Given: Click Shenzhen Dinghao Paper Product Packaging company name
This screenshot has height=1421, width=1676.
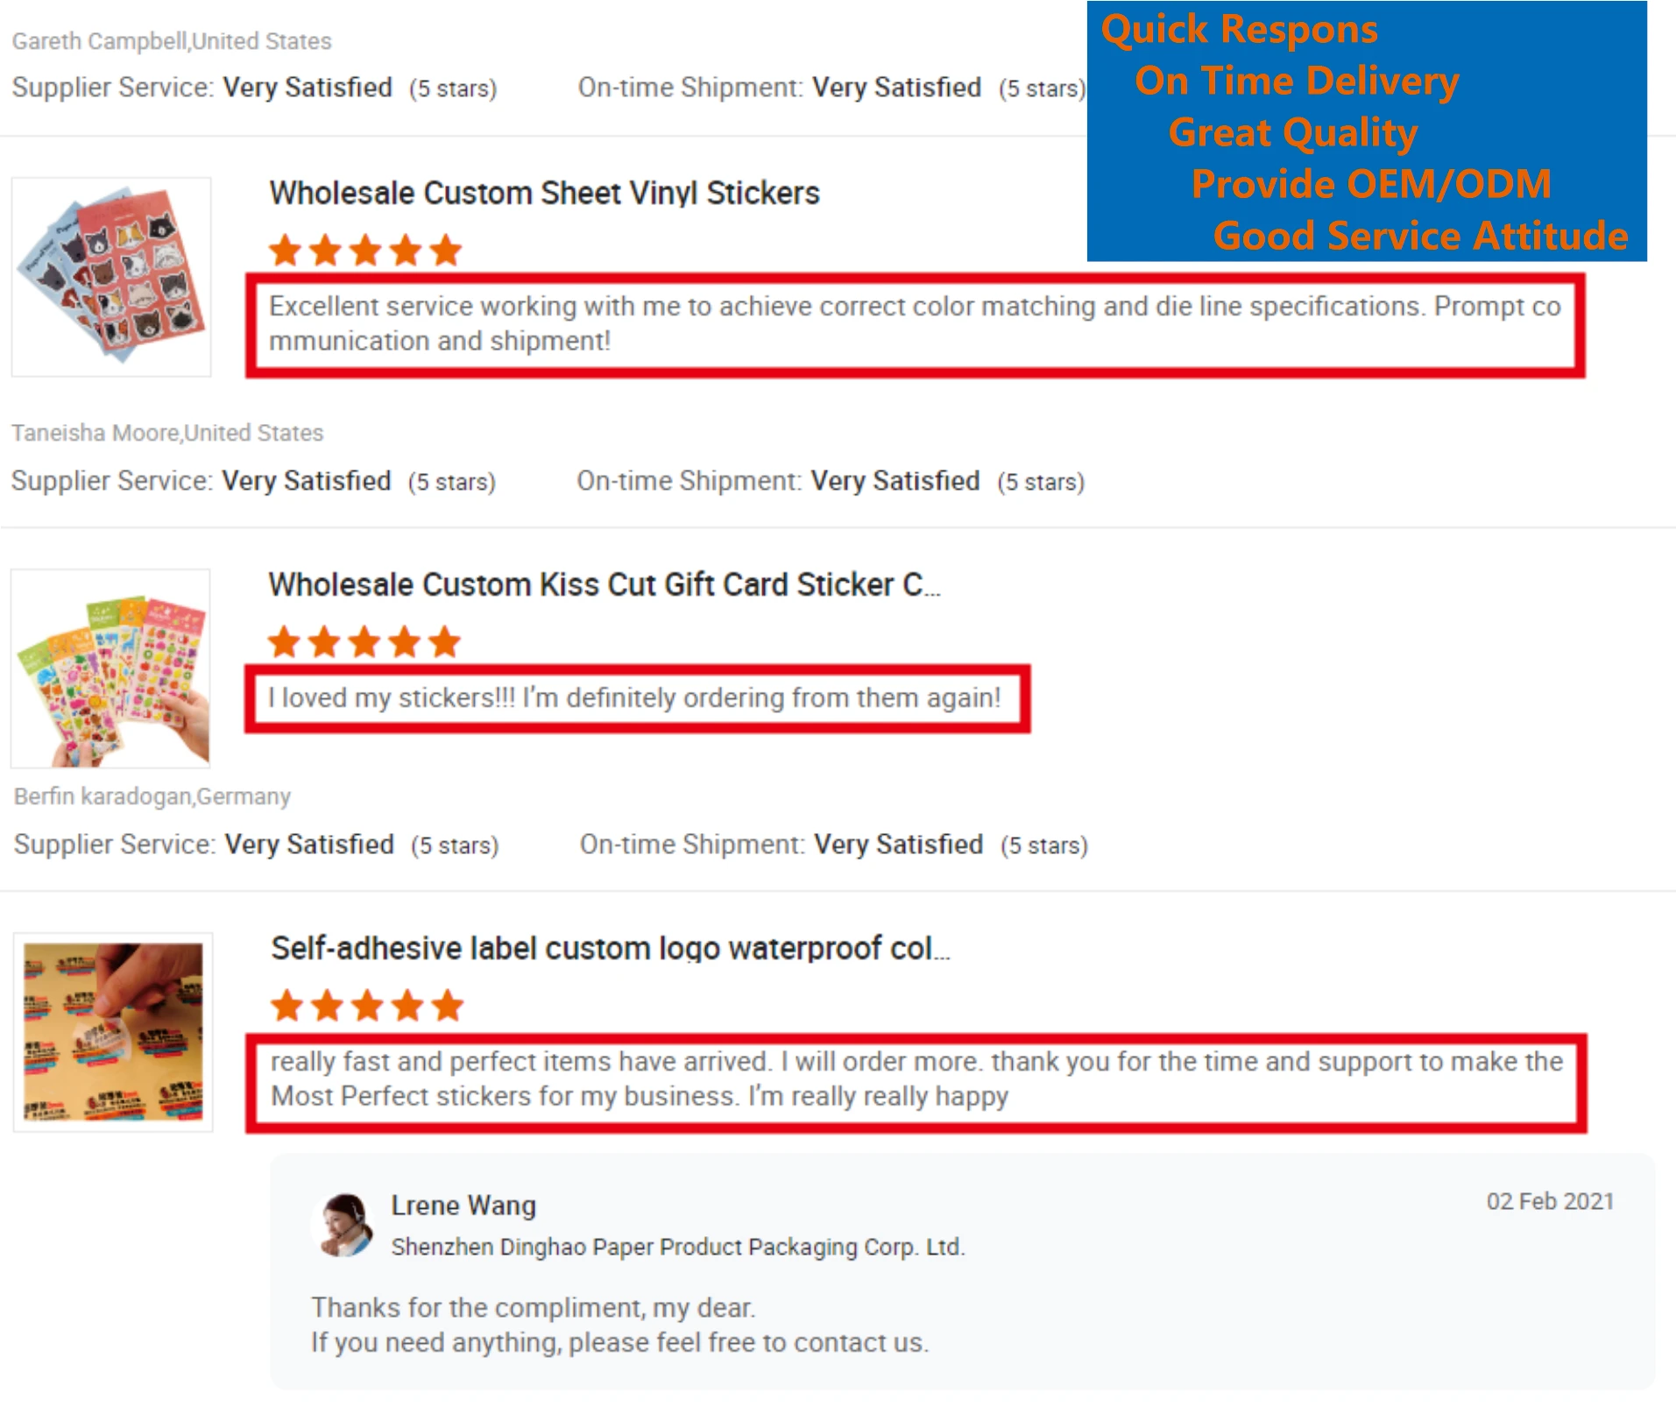Looking at the screenshot, I should 678,1247.
